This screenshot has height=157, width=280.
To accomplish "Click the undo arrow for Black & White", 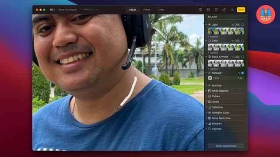I will [232, 57].
